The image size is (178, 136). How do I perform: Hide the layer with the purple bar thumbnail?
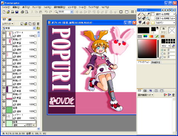click(x=4, y=88)
